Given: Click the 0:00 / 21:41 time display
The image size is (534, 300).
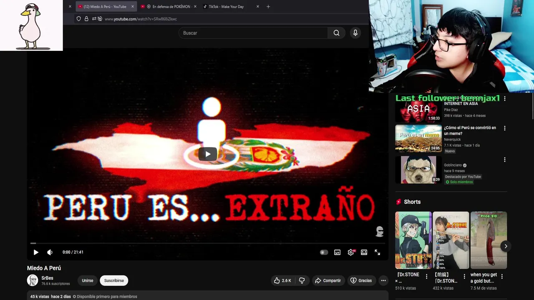Looking at the screenshot, I should click(73, 252).
